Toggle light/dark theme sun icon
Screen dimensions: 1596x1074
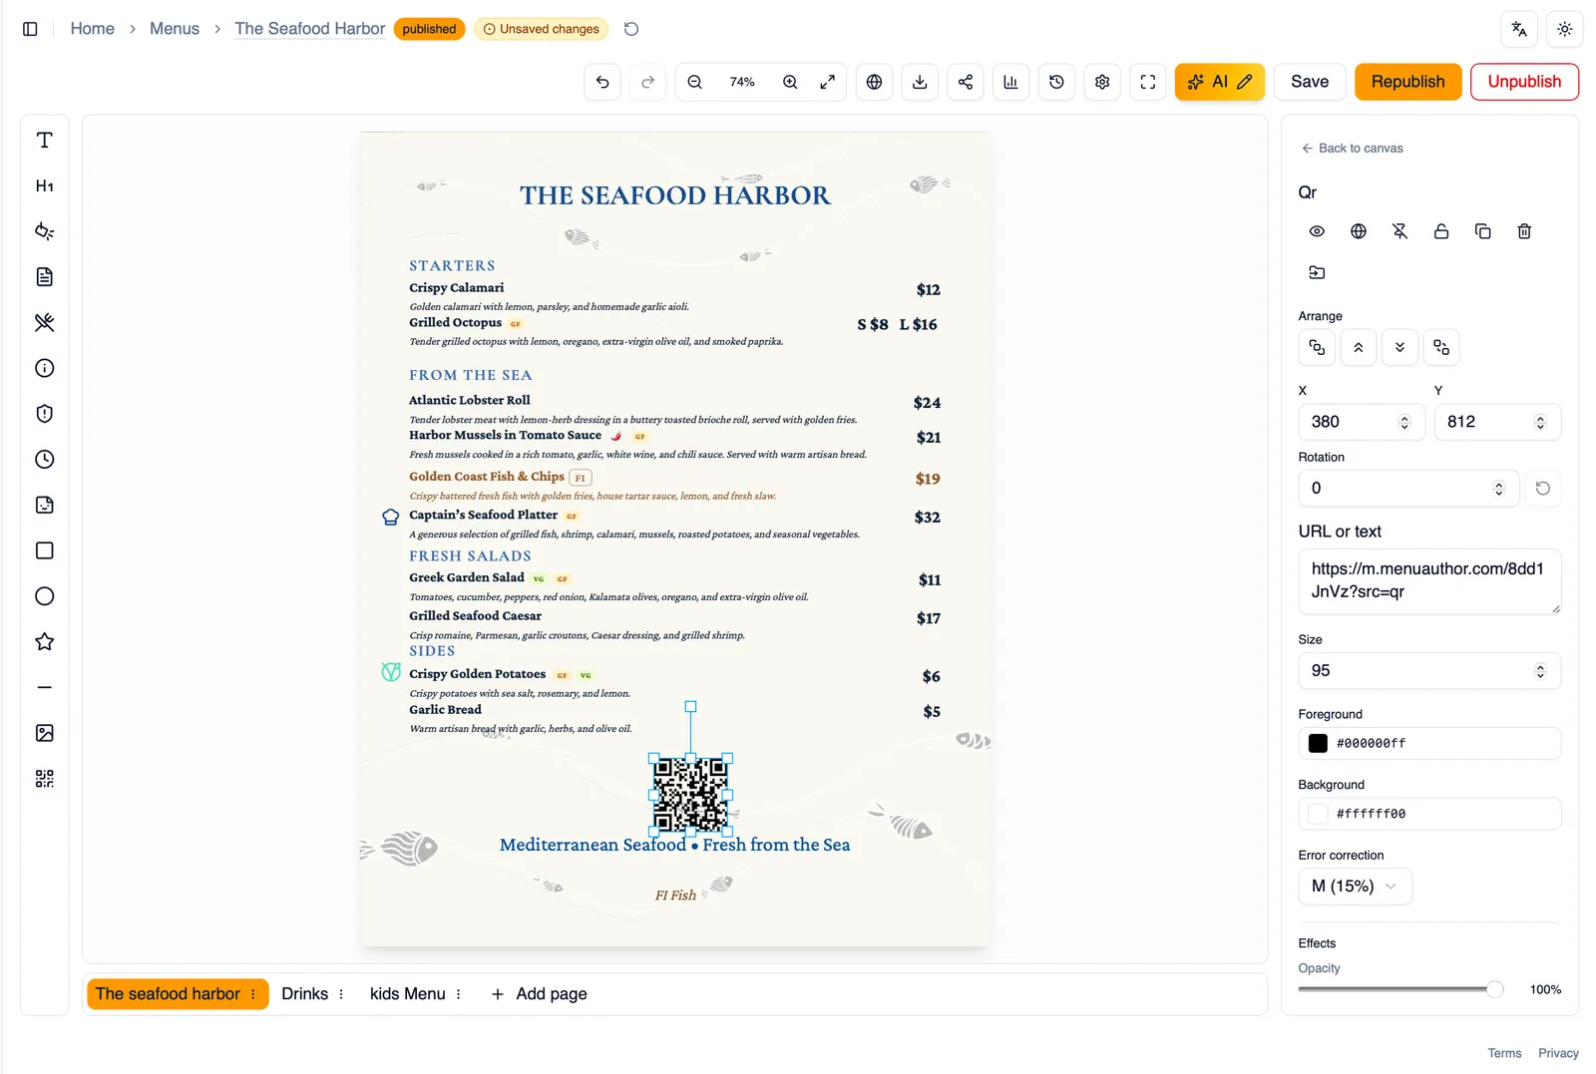click(x=1564, y=29)
